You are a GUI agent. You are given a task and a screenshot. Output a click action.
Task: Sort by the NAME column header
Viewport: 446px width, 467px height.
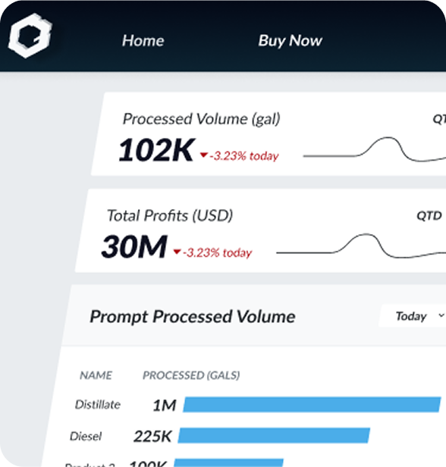click(x=96, y=375)
